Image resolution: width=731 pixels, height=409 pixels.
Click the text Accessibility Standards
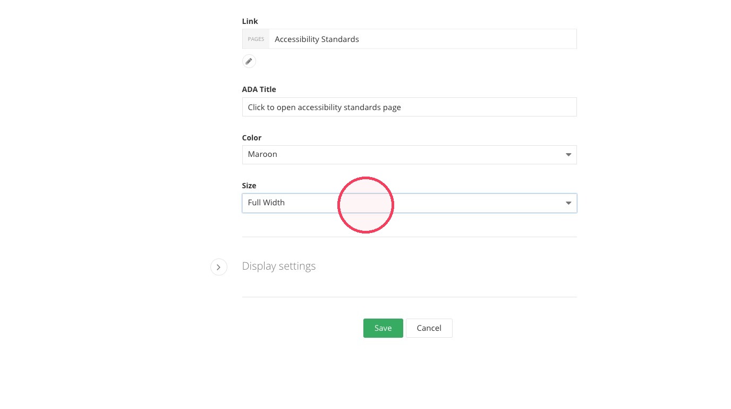(317, 39)
